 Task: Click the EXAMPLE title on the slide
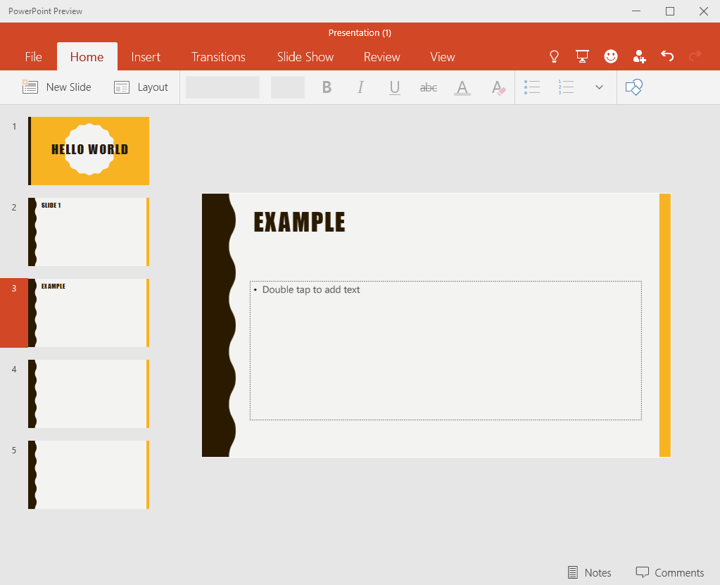click(x=299, y=222)
